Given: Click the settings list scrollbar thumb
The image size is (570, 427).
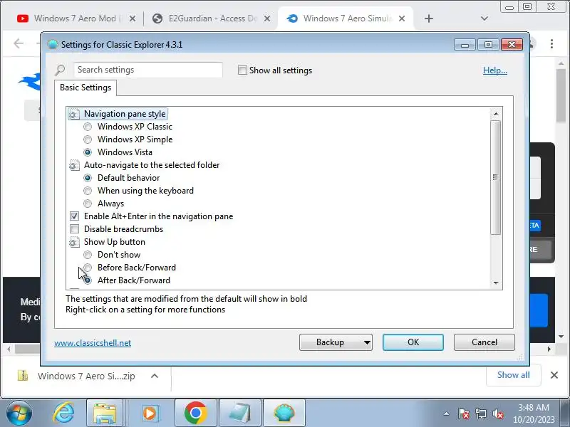Looking at the screenshot, I should click(495, 177).
